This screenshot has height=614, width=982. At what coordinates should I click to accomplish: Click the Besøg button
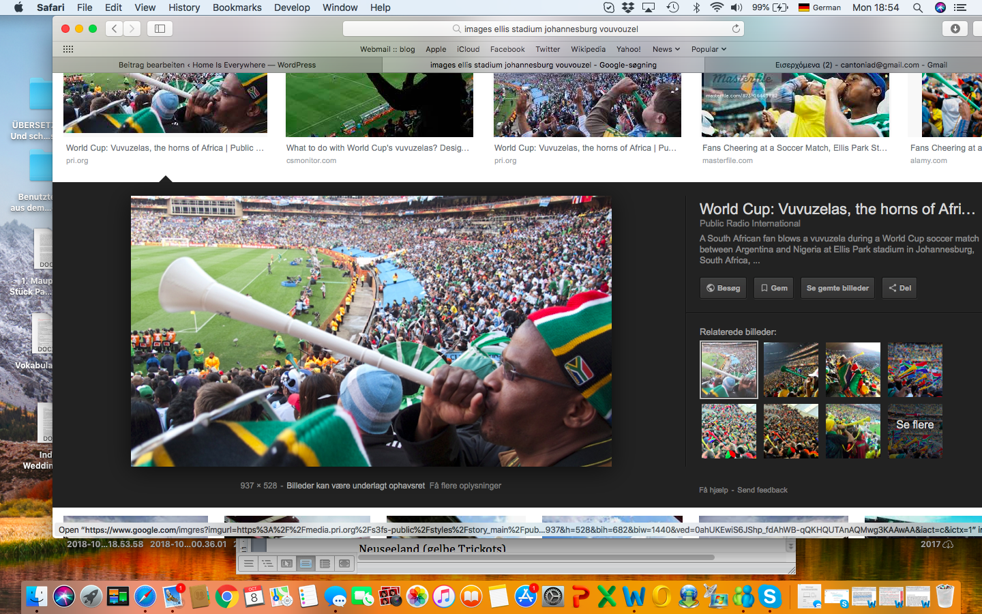click(723, 288)
